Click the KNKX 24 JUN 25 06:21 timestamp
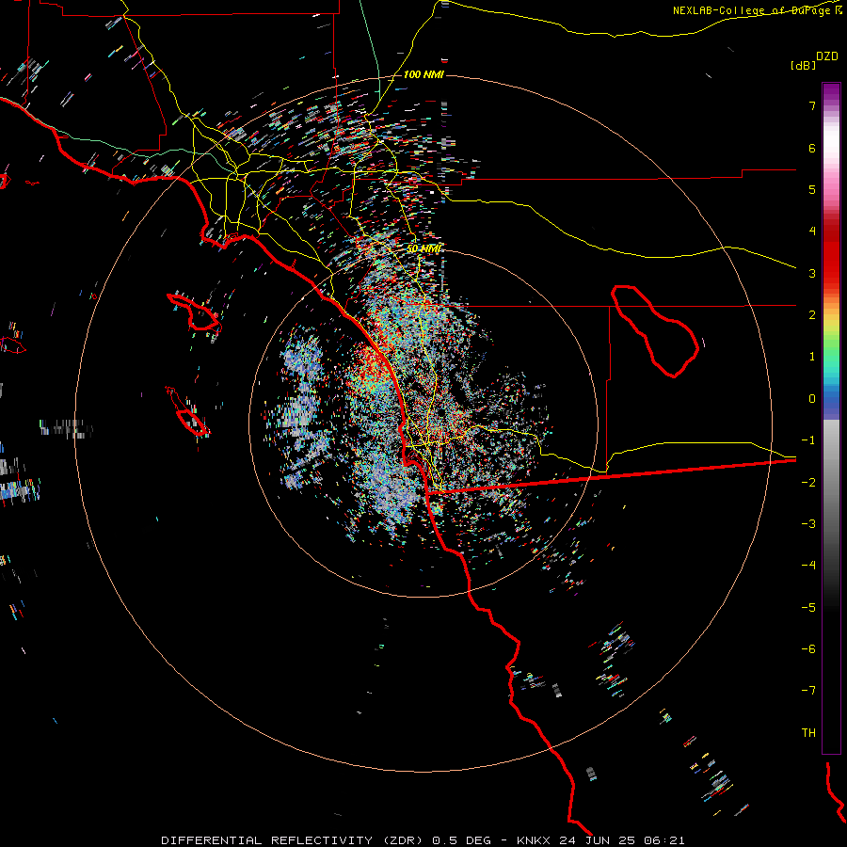847x847 pixels. [600, 840]
